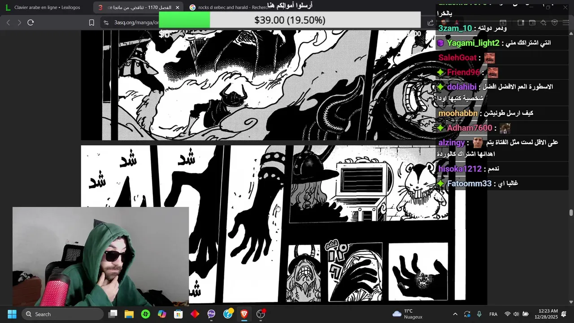Click chat username dolahibi
Viewport: 574px width, 323px height.
pyautogui.click(x=461, y=87)
